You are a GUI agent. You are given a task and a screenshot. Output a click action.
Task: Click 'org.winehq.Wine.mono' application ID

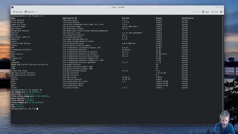point(73,86)
